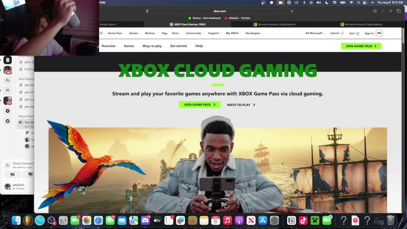Open Wi-Fi menu in the menu bar
The image size is (407, 229).
(351, 3)
